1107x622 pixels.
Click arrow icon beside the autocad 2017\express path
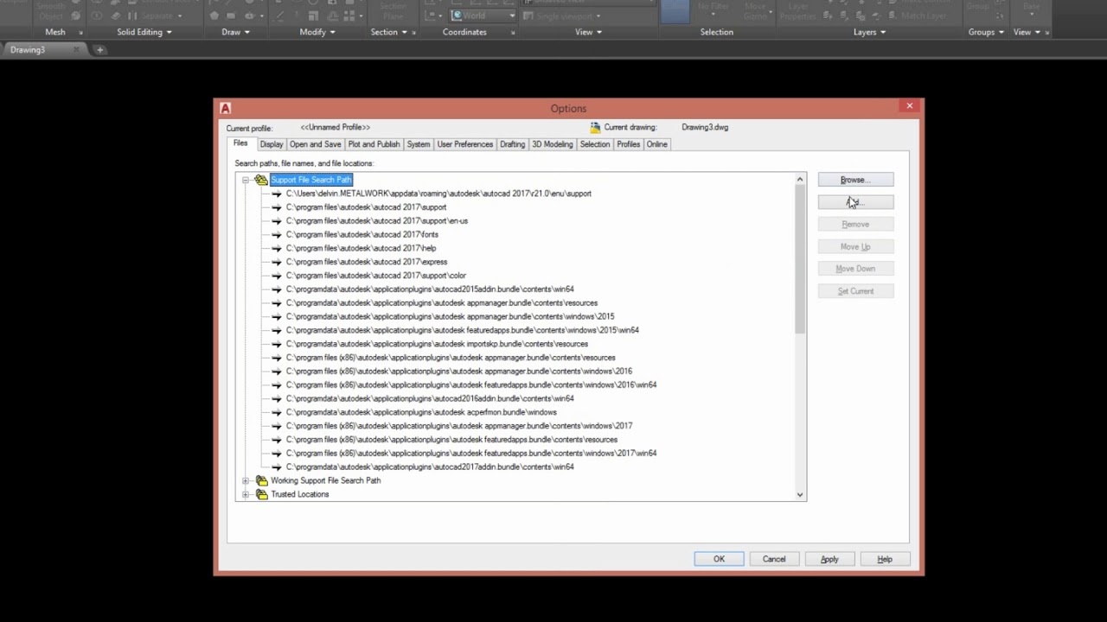click(x=277, y=262)
